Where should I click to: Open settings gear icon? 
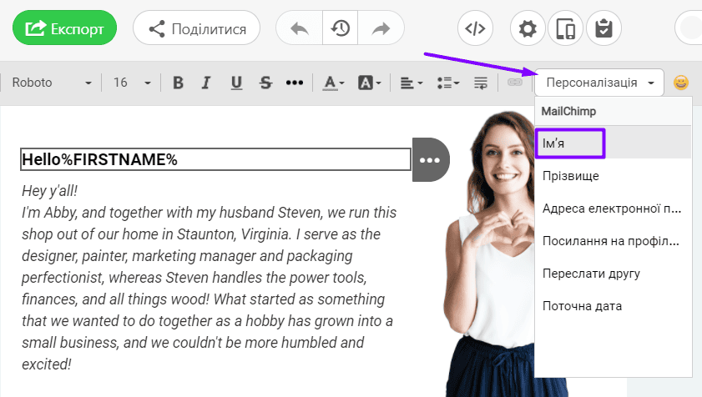coord(528,28)
